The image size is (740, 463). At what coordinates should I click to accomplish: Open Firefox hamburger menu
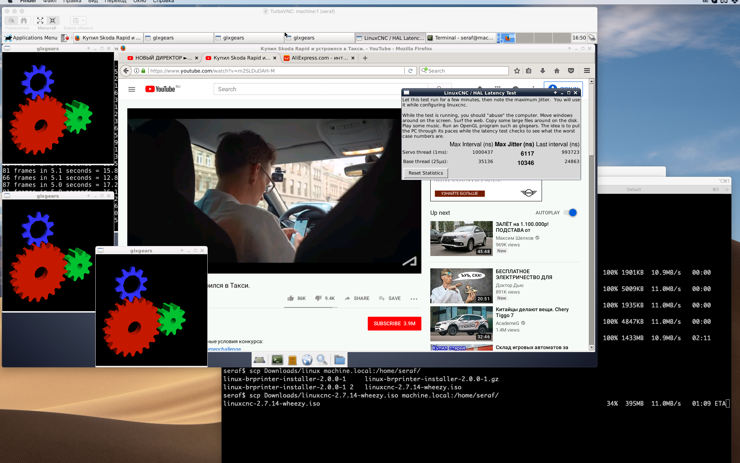pos(587,71)
